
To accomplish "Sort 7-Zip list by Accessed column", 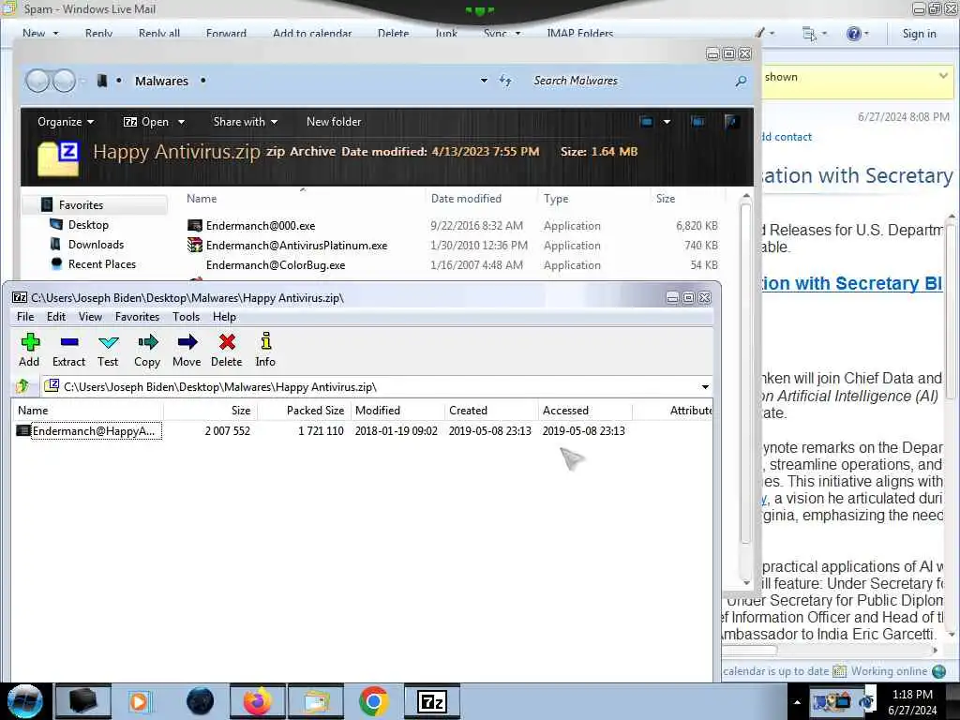I will (585, 411).
